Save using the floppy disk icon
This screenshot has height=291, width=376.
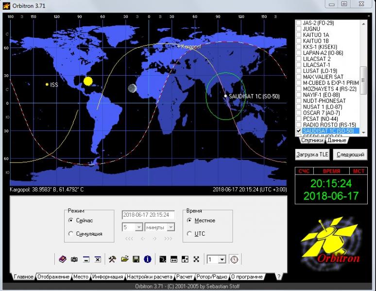pos(136,259)
